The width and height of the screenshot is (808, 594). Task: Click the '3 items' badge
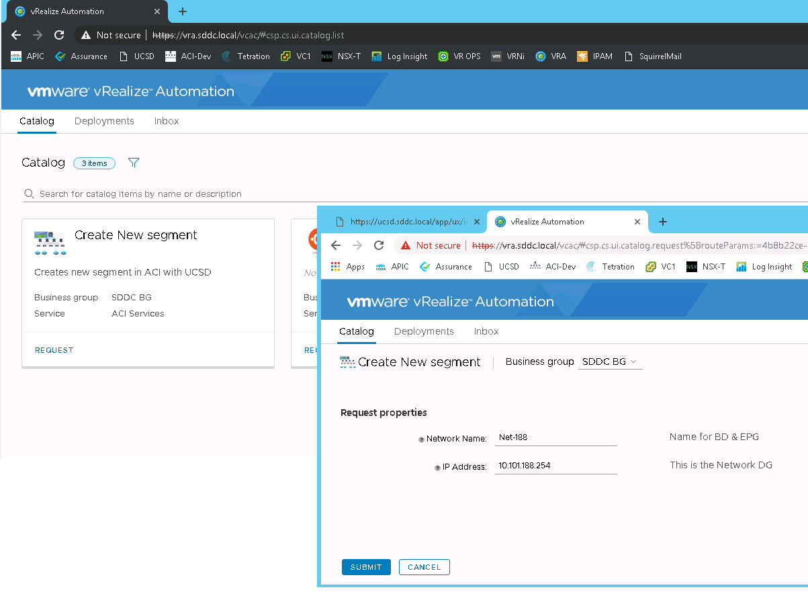pyautogui.click(x=94, y=163)
